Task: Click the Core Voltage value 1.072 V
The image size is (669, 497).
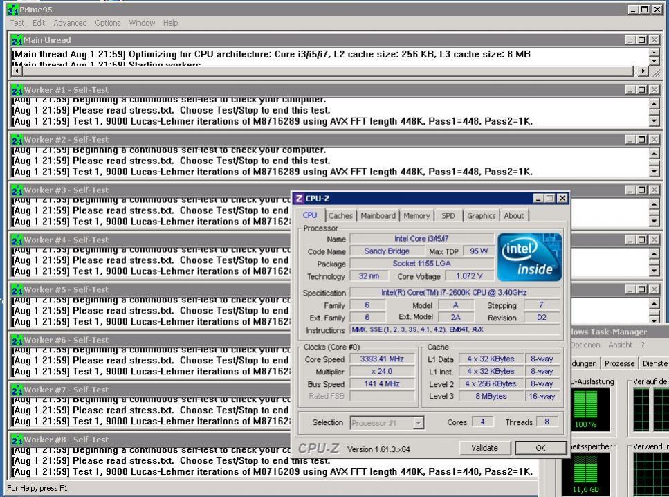Action: pyautogui.click(x=469, y=276)
